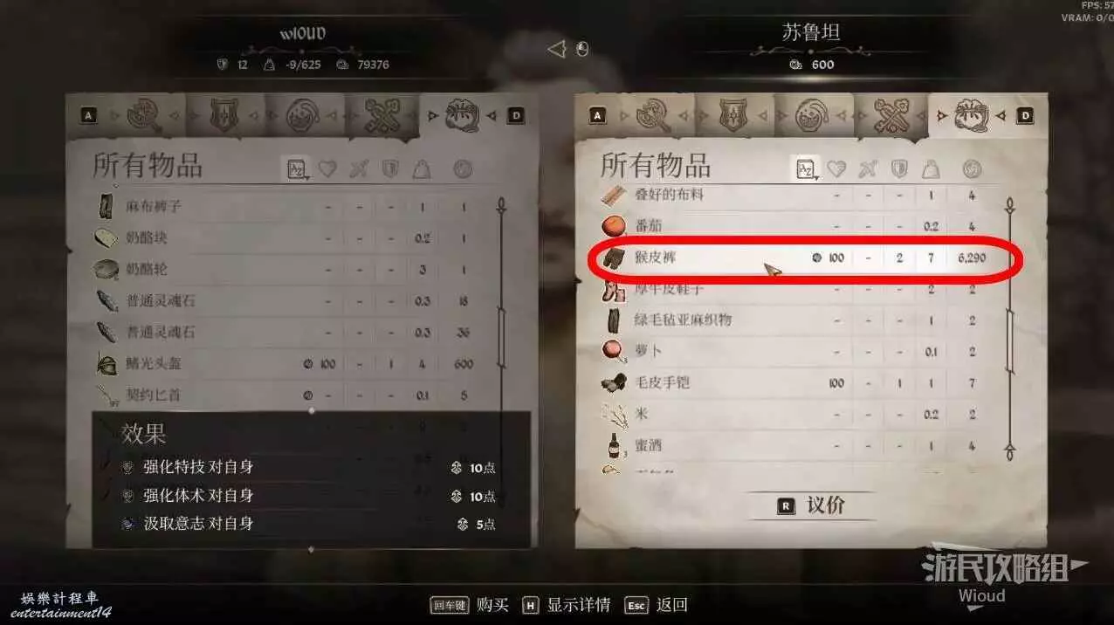Select the 猴皮裤 row in the merchant list
The height and width of the screenshot is (625, 1114).
[x=805, y=258]
